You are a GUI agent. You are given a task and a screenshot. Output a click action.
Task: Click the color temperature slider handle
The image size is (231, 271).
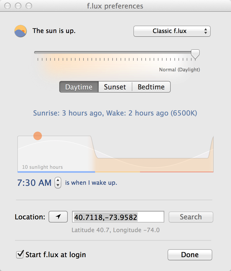tap(195, 54)
